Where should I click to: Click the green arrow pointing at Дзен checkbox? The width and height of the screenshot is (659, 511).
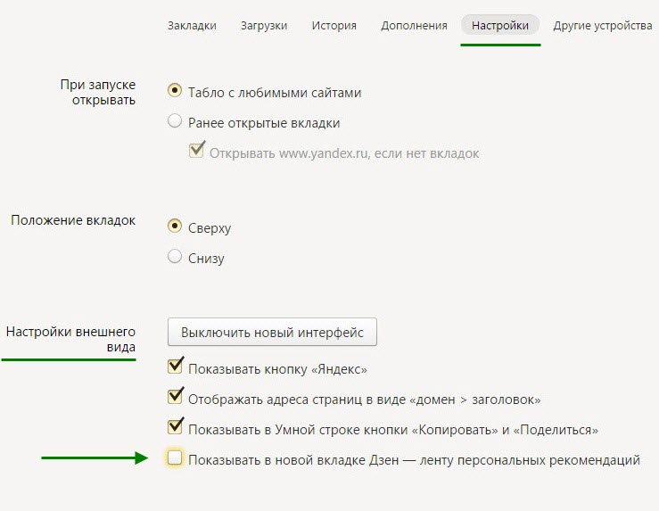(x=94, y=458)
